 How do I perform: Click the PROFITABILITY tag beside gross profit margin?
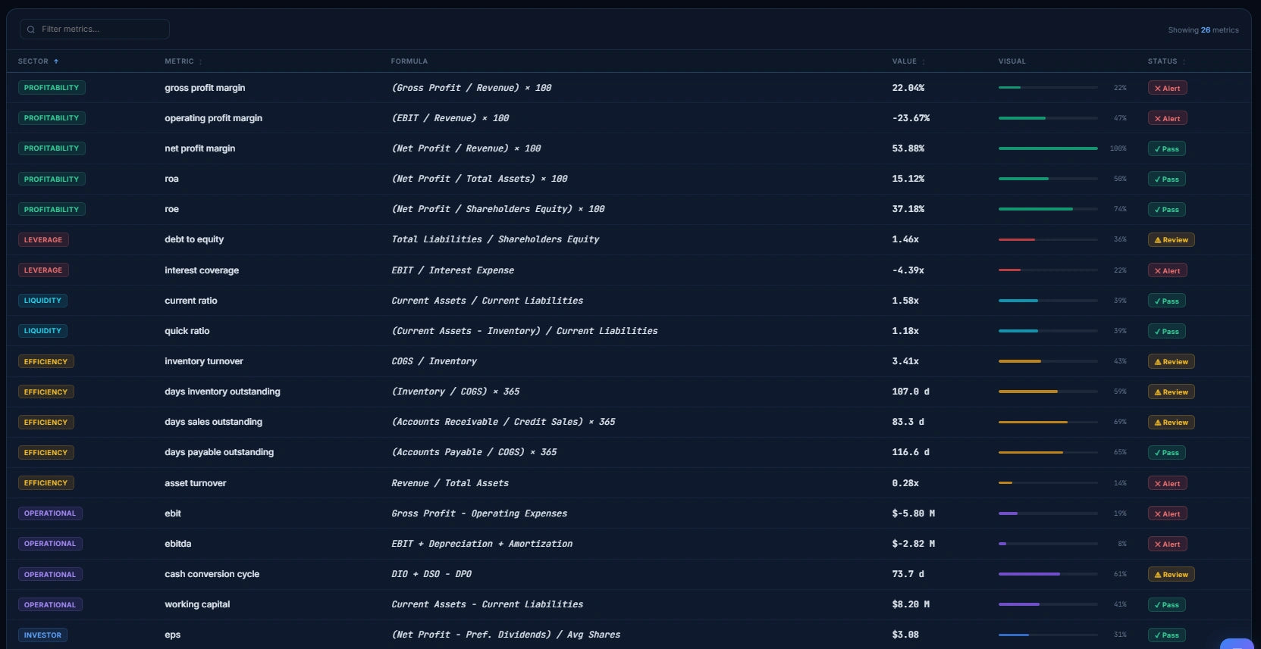pyautogui.click(x=52, y=88)
